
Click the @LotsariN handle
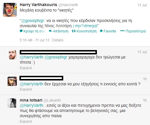52,100
